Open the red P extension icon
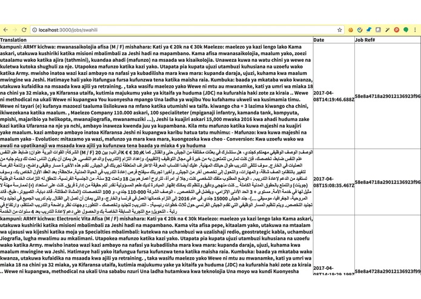The height and width of the screenshot is (299, 421). pyautogui.click(x=397, y=30)
